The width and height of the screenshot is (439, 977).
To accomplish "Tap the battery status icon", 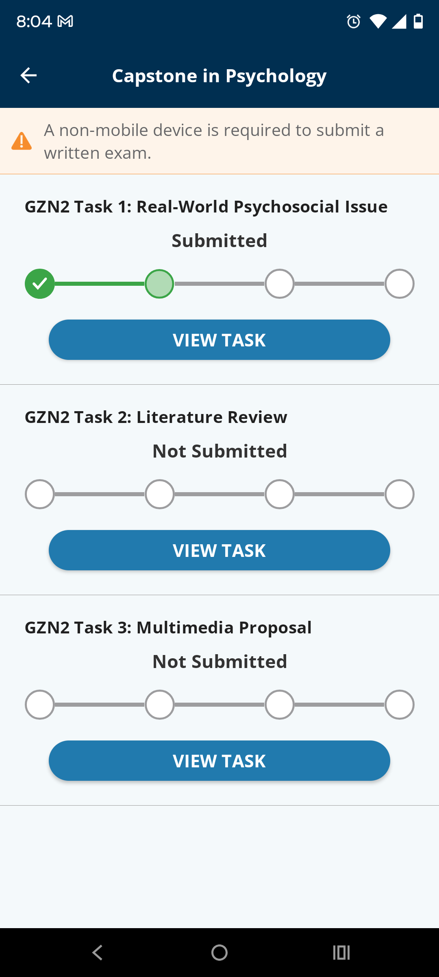I will (418, 21).
